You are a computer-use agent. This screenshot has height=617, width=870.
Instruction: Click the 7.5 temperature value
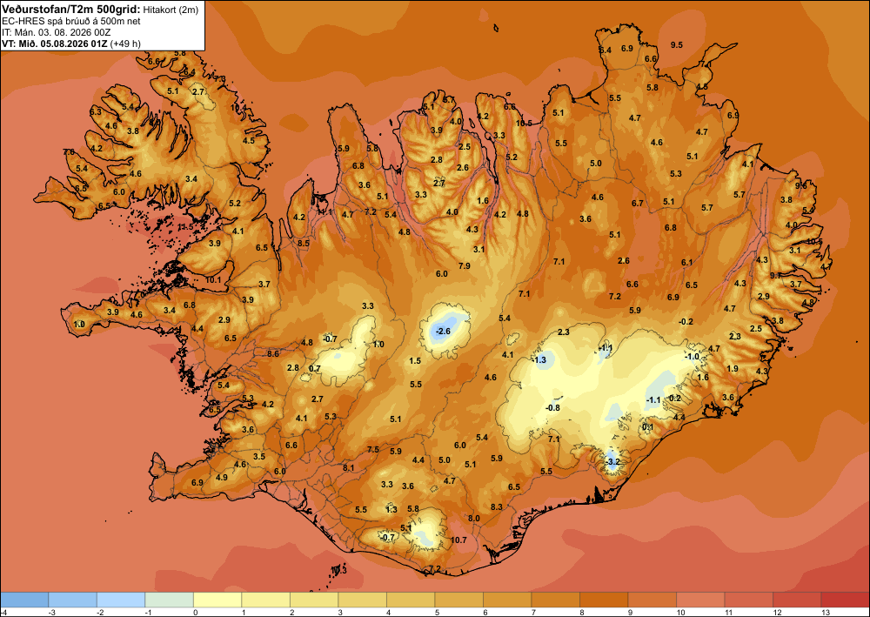click(373, 449)
